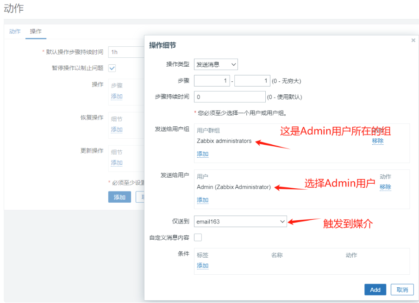Click 添加 link under user groups

[x=202, y=154]
